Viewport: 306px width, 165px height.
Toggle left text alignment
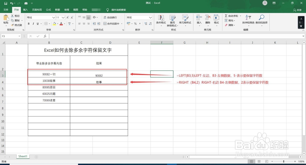tap(80, 24)
